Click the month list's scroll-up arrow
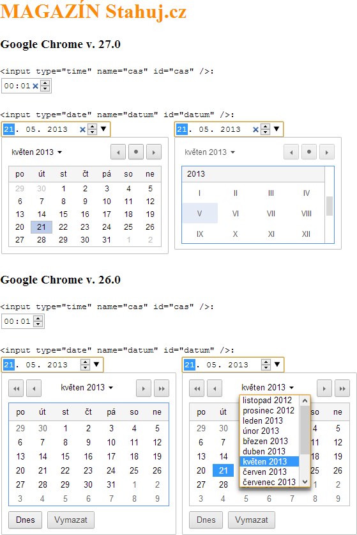This screenshot has width=357, height=535. coord(305,400)
